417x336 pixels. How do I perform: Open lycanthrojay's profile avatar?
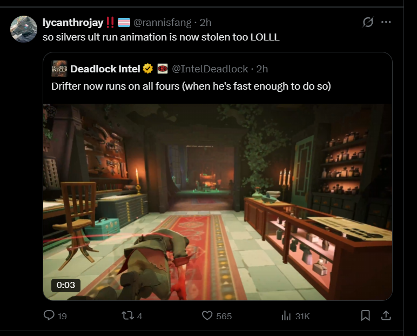(24, 29)
